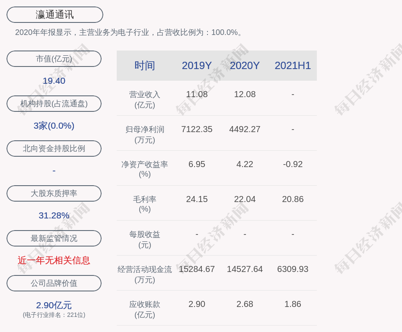Click the 瀛通通讯 company name pill

[54, 15]
